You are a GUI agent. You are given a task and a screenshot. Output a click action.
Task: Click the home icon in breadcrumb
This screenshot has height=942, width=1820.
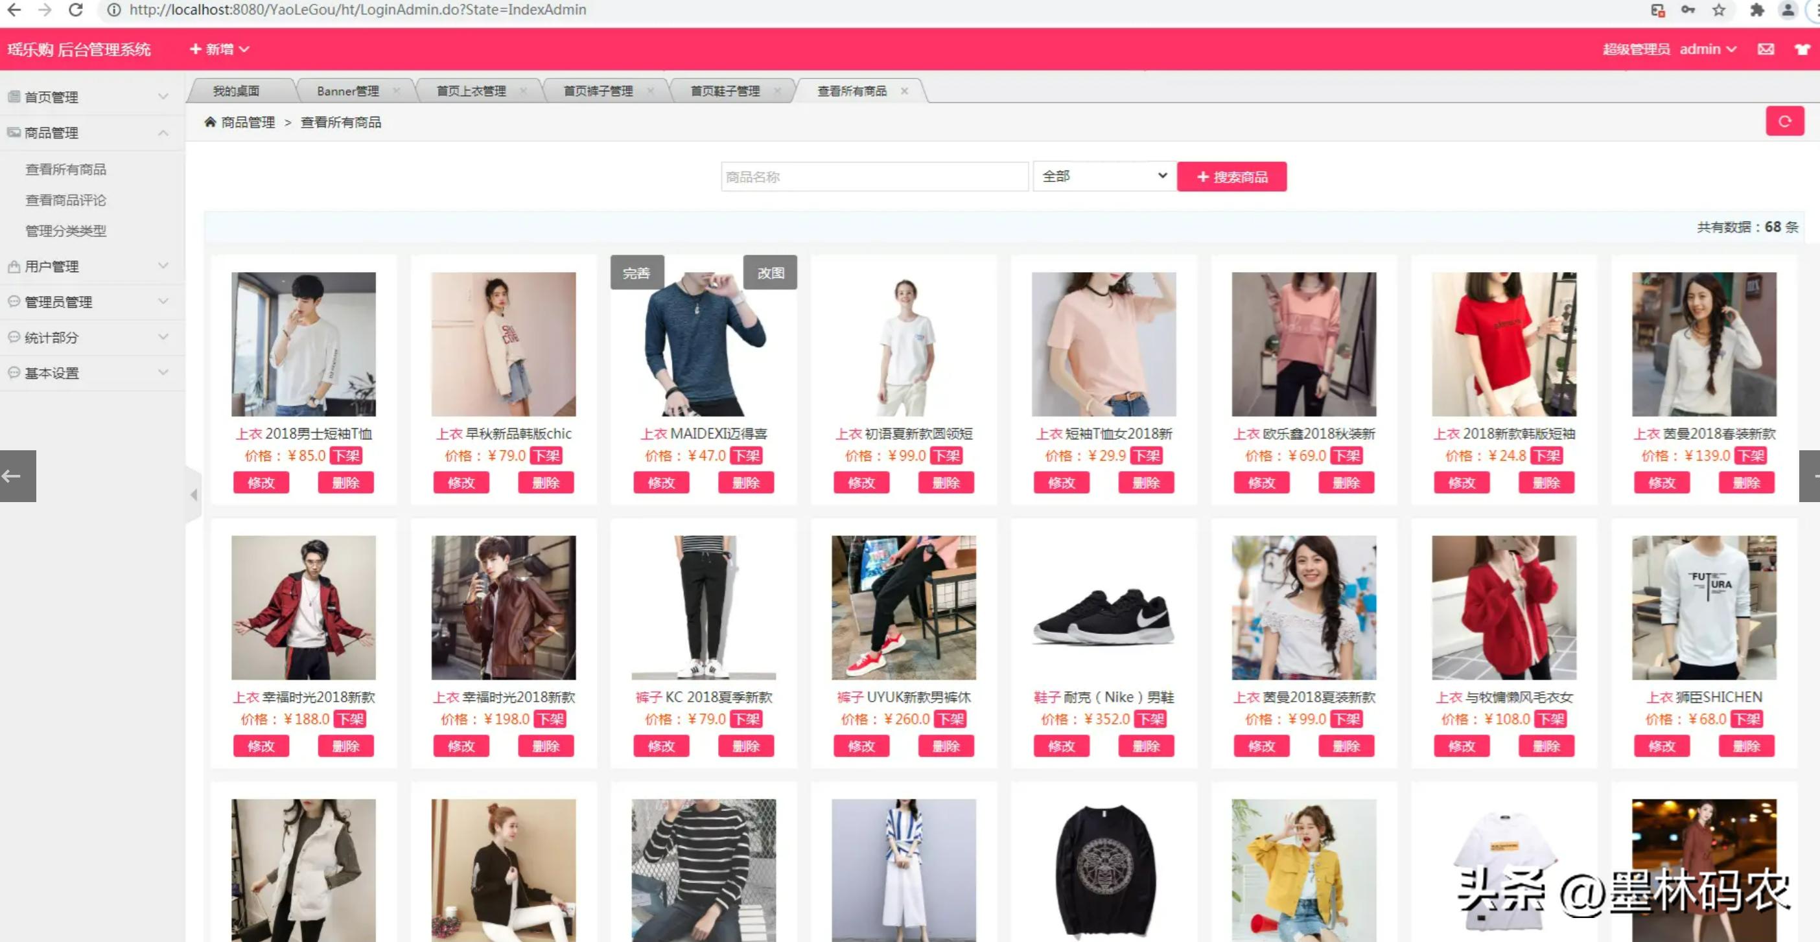click(x=210, y=122)
